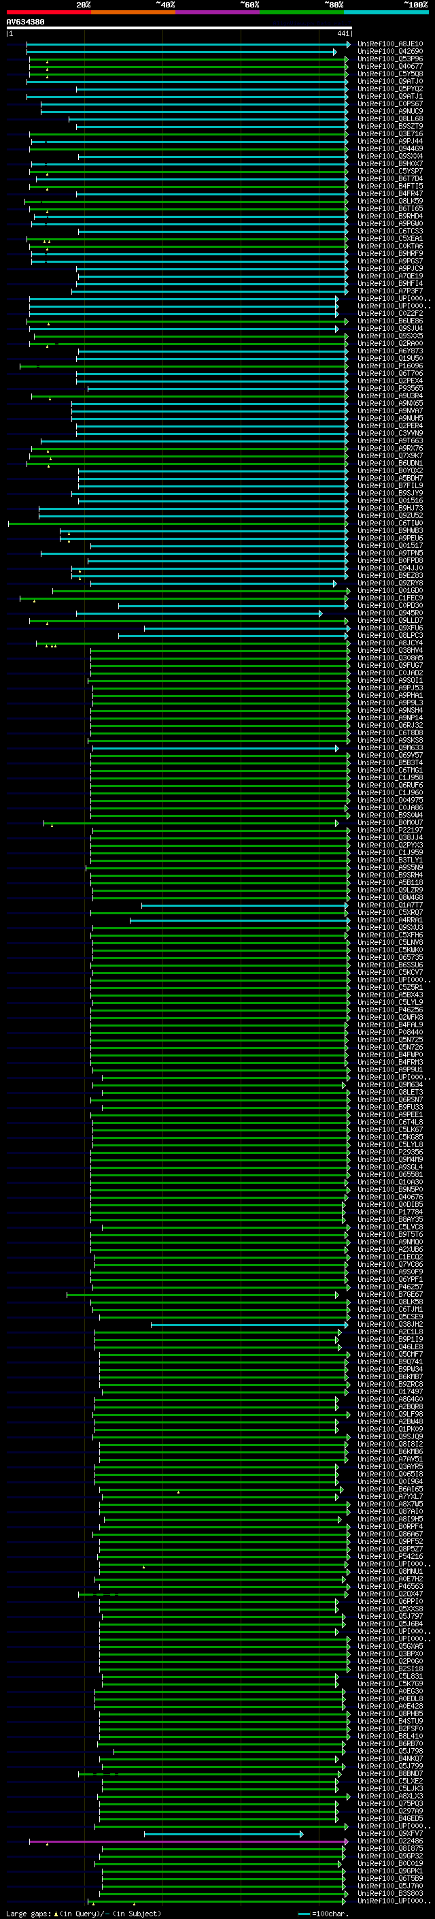Select the UniRef100_Q945R0 label

click(390, 613)
